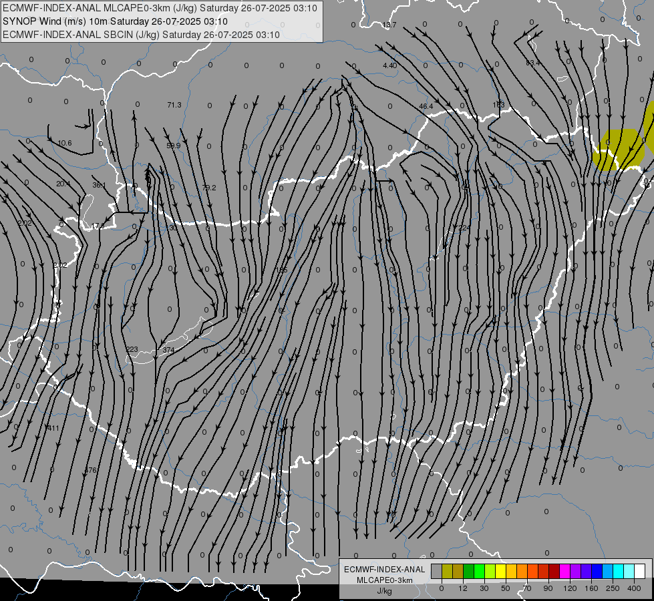Click the white swatch at legend end
The width and height of the screenshot is (654, 601).
639,571
